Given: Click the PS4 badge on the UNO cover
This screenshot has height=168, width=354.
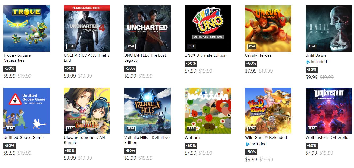Looking at the screenshot, I should (191, 46).
